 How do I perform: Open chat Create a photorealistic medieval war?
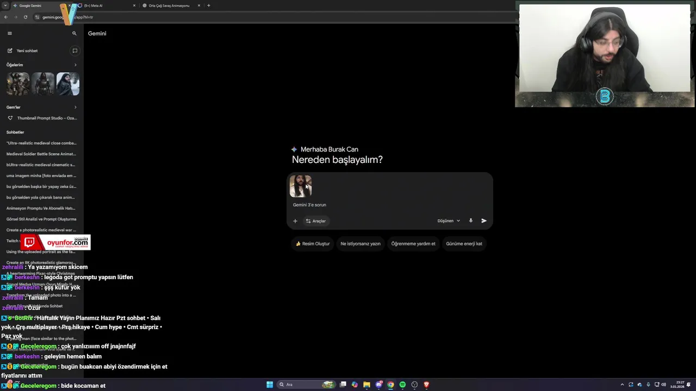tap(41, 230)
